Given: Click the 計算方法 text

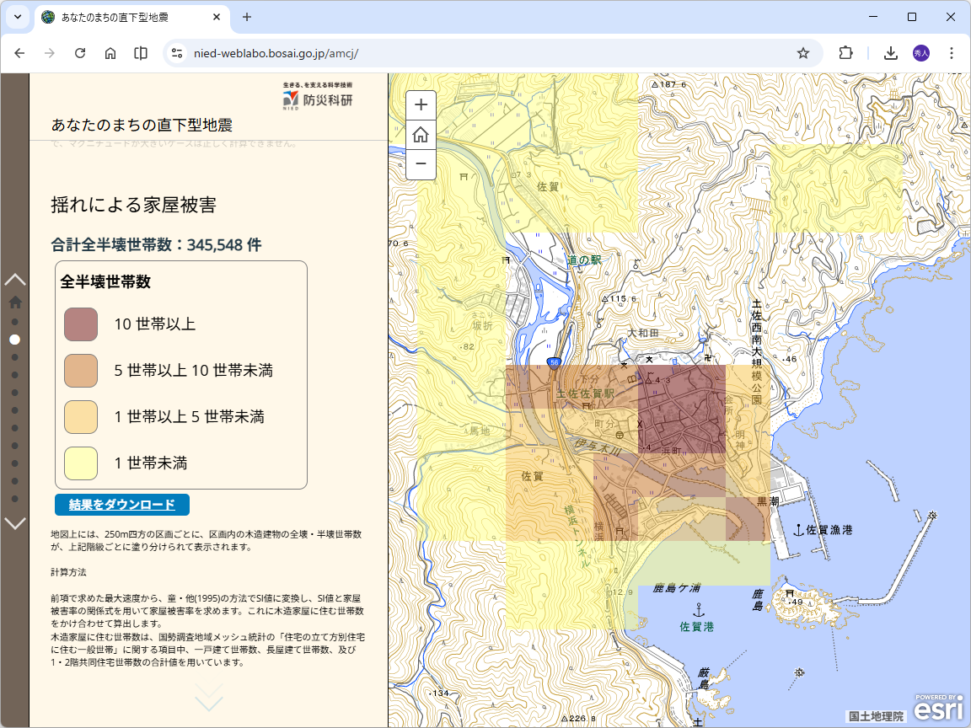Looking at the screenshot, I should [x=69, y=573].
